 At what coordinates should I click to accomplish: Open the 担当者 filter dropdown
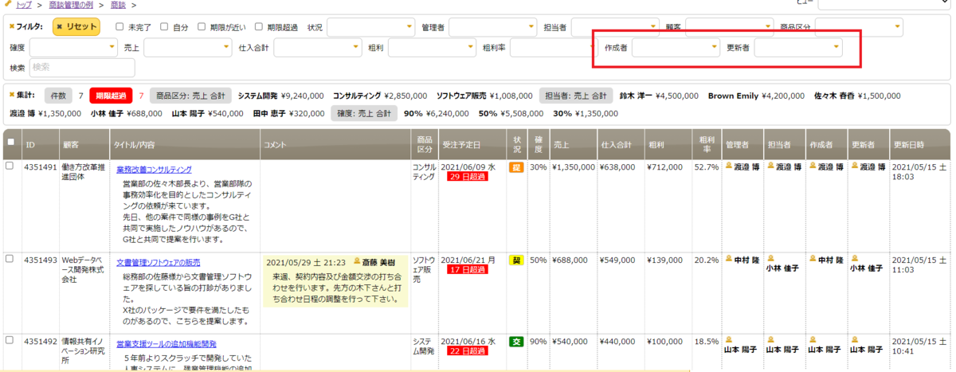point(615,27)
